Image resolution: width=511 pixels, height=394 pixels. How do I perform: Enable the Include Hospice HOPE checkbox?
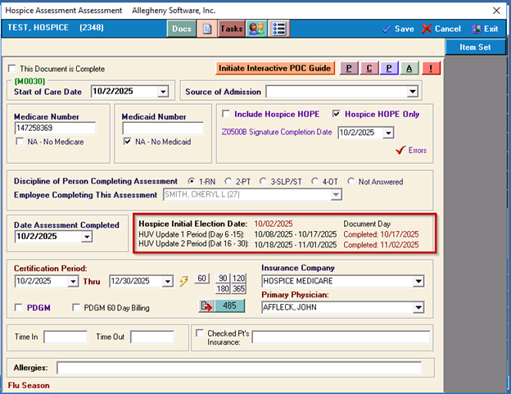pyautogui.click(x=226, y=114)
